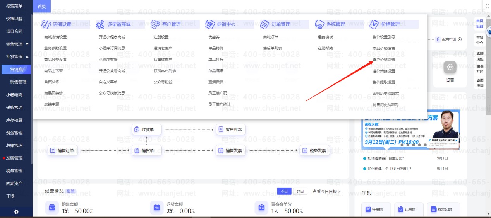Open 售价设置引导 menu entry
Image resolution: width=491 pixels, height=218 pixels.
384,37
